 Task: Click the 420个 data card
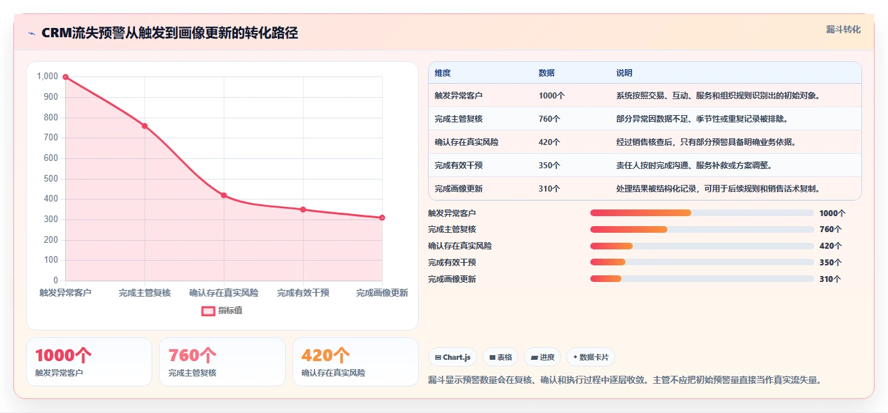(356, 362)
